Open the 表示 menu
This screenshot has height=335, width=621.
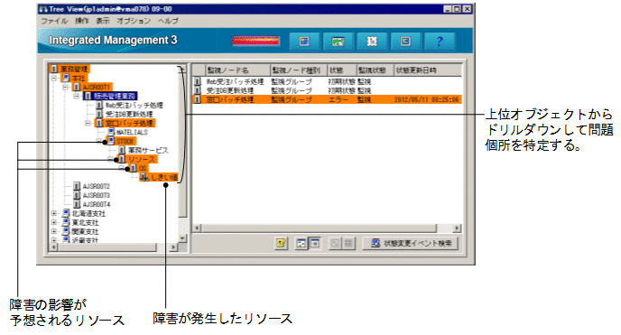(x=103, y=21)
